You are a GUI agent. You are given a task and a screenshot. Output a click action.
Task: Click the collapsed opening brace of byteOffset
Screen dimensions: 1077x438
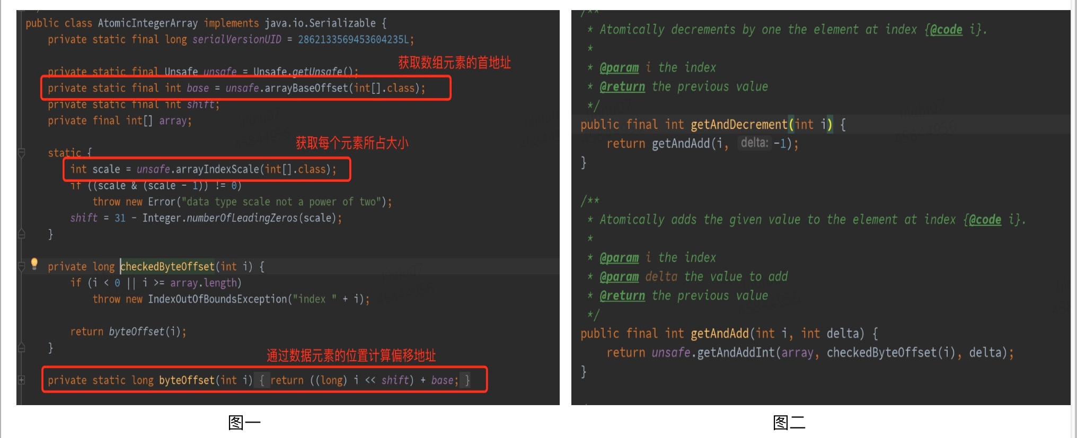pos(262,380)
